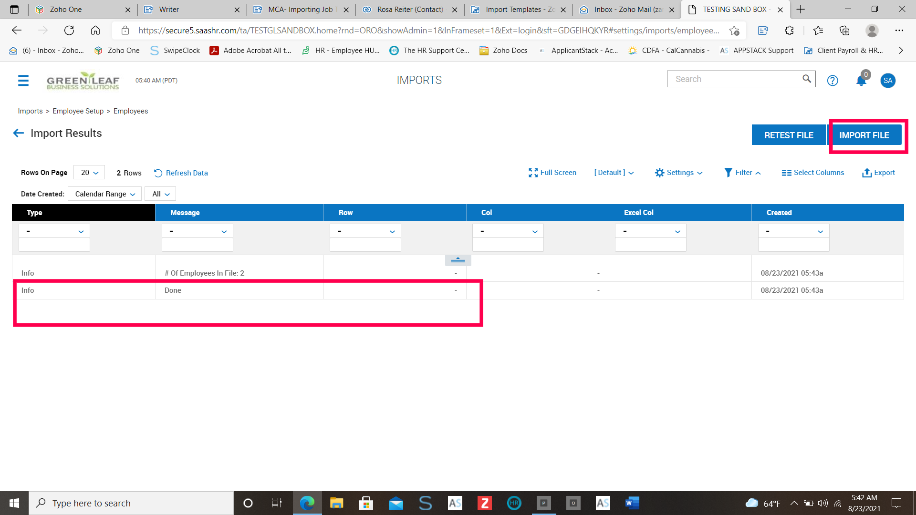The height and width of the screenshot is (515, 916).
Task: Open the Rows On Page dropdown
Action: coord(89,173)
